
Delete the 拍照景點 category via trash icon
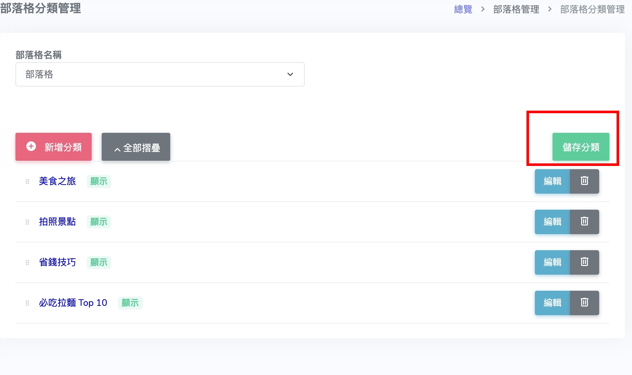(584, 222)
